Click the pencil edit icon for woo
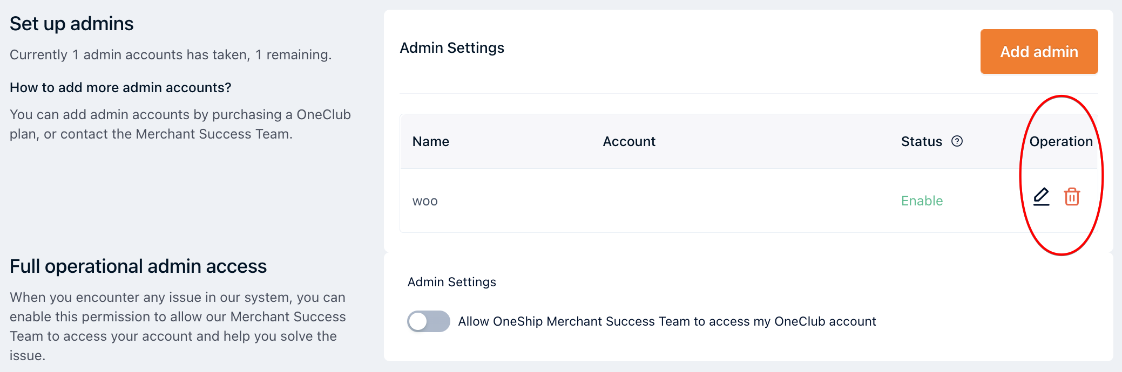This screenshot has height=372, width=1122. coord(1041,197)
